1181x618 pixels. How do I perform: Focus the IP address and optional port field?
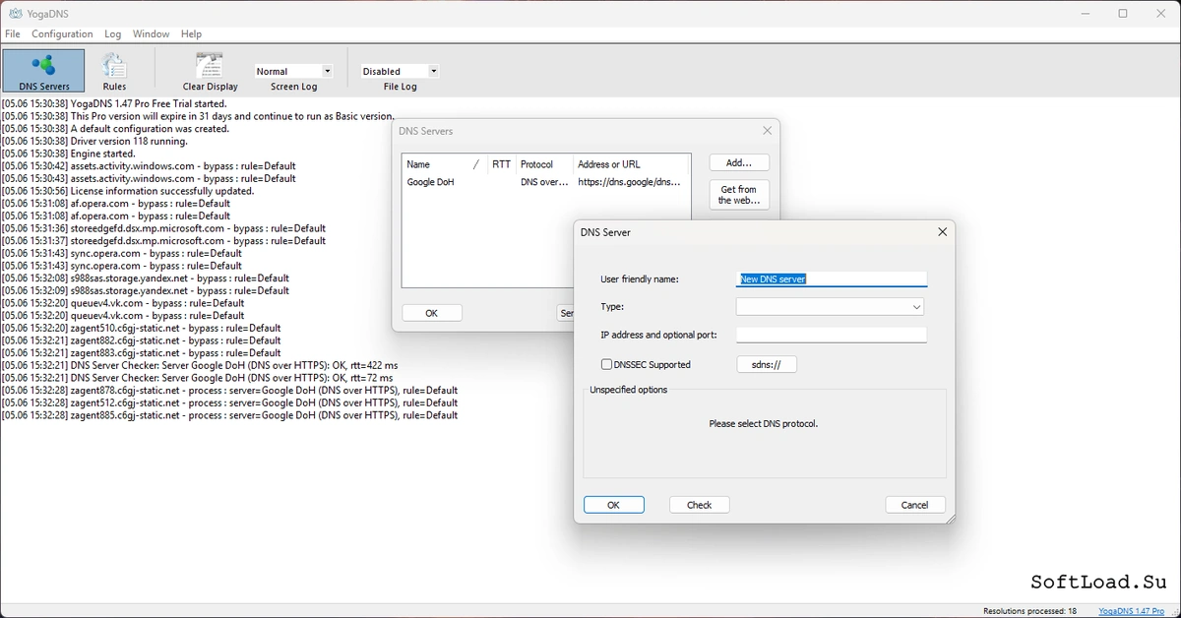pyautogui.click(x=832, y=335)
